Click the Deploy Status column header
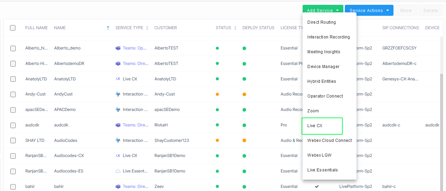 (x=258, y=28)
